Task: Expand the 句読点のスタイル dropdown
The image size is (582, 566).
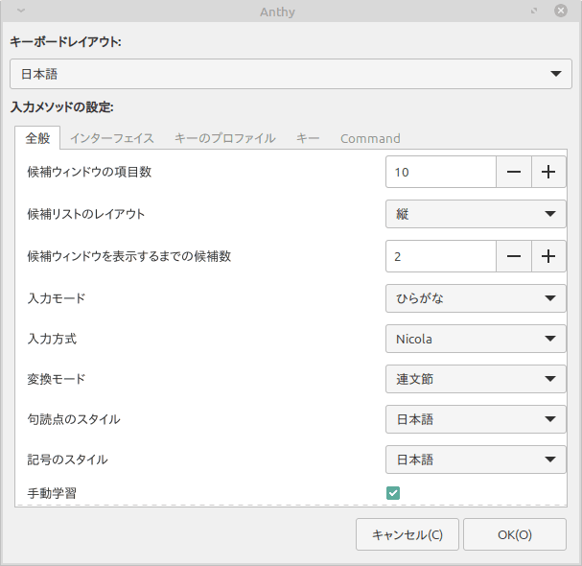Action: (x=476, y=419)
